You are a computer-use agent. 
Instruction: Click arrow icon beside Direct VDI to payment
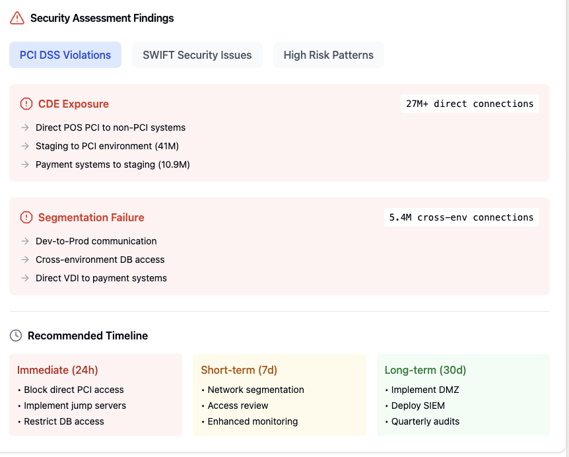(x=25, y=278)
